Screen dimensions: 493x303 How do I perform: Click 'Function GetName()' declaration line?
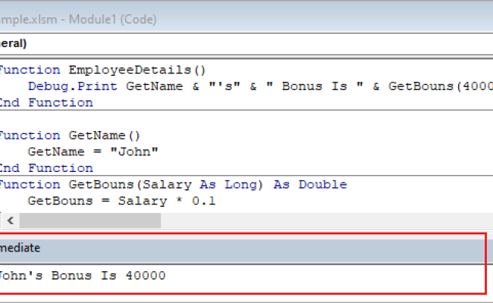[x=70, y=136]
